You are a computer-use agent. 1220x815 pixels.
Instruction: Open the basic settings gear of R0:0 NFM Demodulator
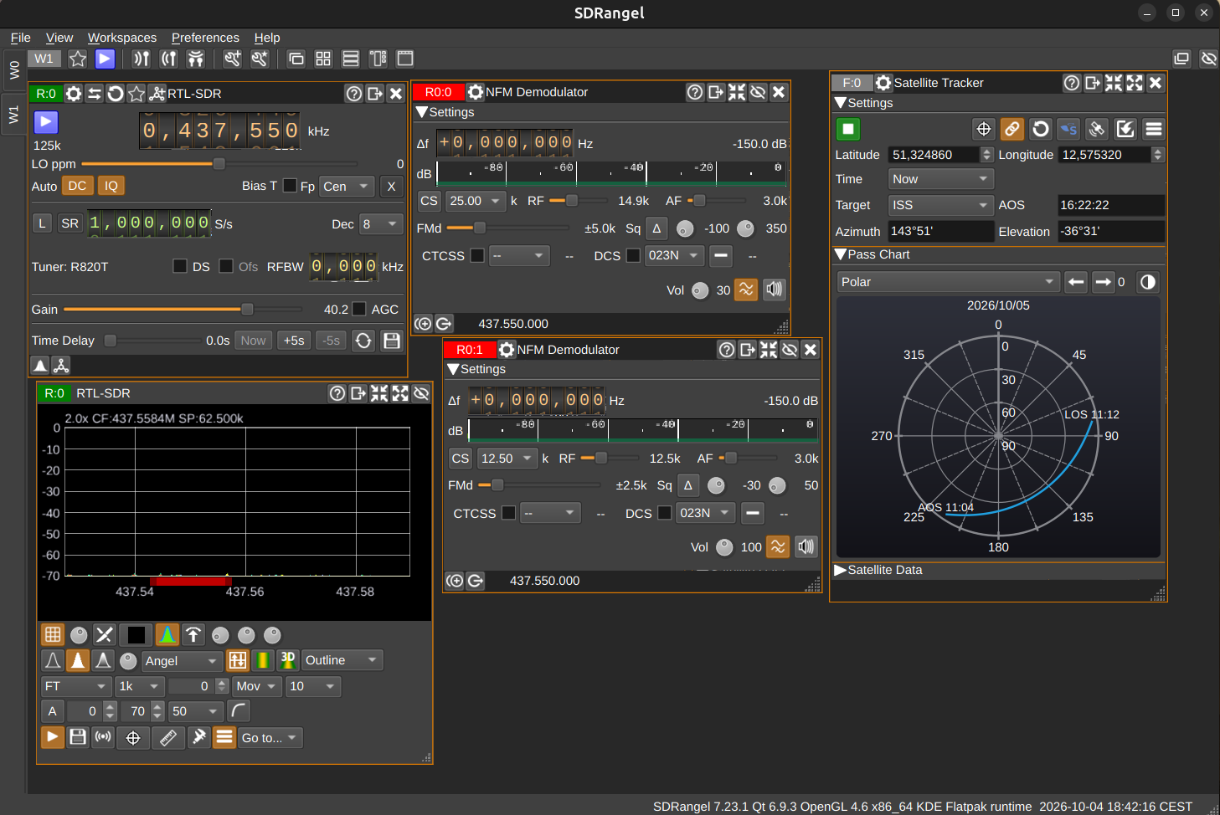tap(475, 92)
